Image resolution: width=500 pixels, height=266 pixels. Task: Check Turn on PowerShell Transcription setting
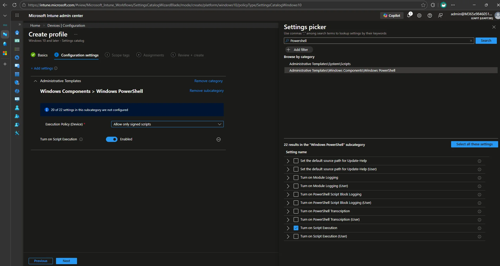click(x=296, y=211)
